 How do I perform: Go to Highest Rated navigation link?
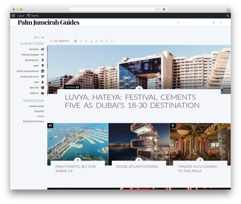click(x=36, y=106)
